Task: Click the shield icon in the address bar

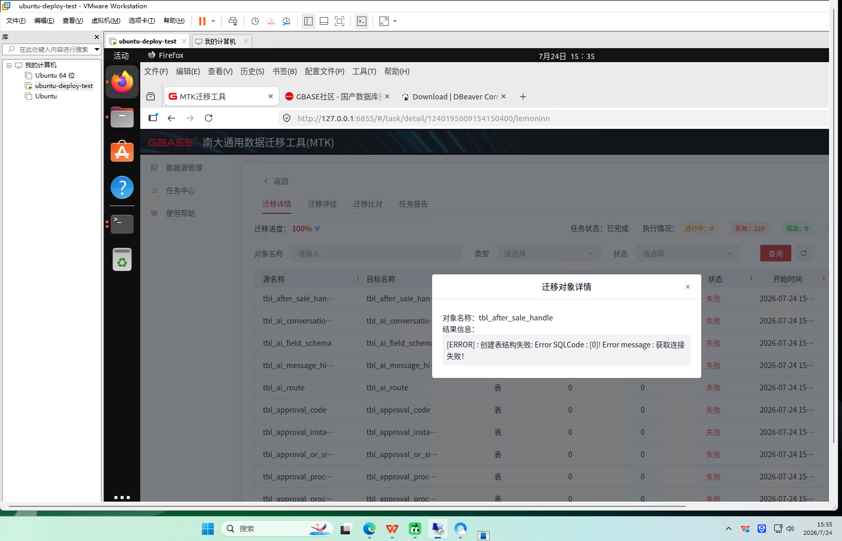Action: tap(287, 118)
